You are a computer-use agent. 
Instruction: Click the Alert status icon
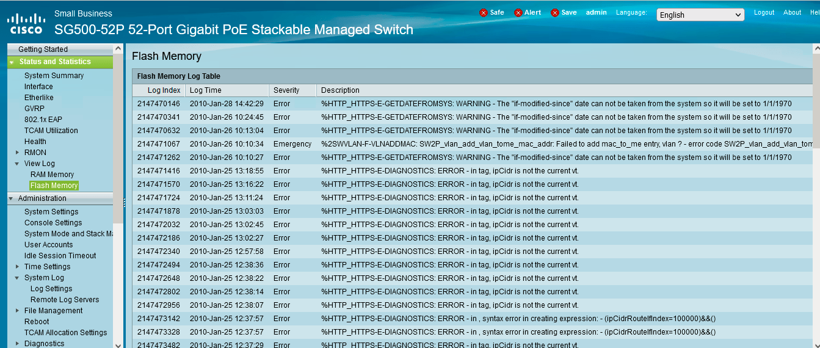pyautogui.click(x=518, y=13)
